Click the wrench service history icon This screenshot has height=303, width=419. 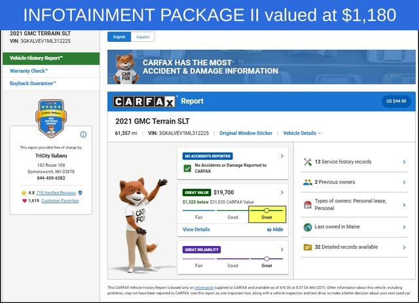[x=307, y=162]
